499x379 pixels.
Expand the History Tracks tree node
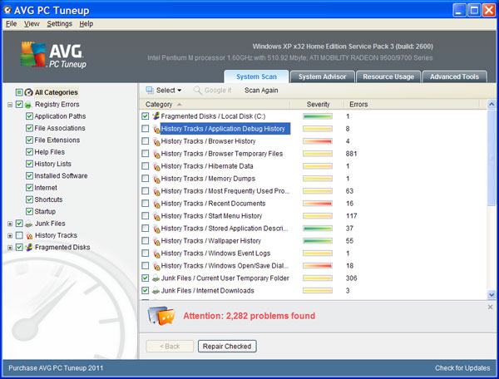tap(10, 236)
